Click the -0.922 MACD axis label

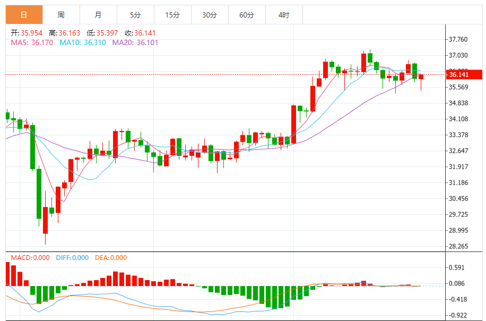click(457, 315)
